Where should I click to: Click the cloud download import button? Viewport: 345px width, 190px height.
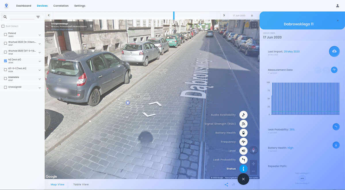[x=334, y=51]
